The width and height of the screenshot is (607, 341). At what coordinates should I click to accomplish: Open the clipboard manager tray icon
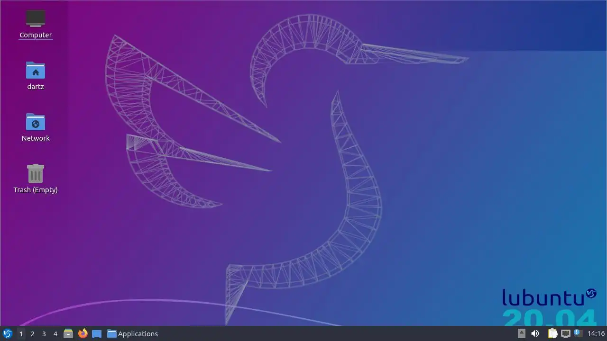[552, 333]
